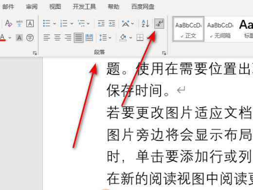Click the line starting 若要更改图片
This screenshot has width=253, height=190.
click(180, 113)
